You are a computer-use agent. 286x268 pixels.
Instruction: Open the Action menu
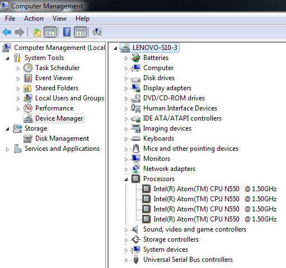(34, 19)
